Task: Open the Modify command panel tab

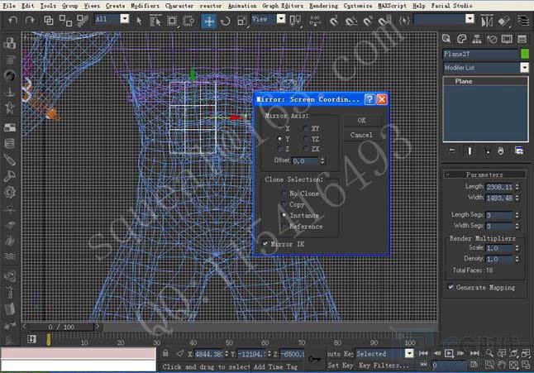Action: point(461,39)
